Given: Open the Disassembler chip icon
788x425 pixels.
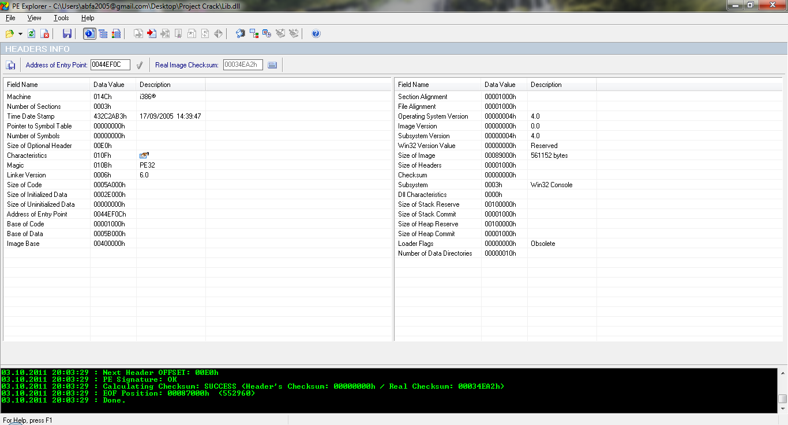Looking at the screenshot, I should point(241,34).
